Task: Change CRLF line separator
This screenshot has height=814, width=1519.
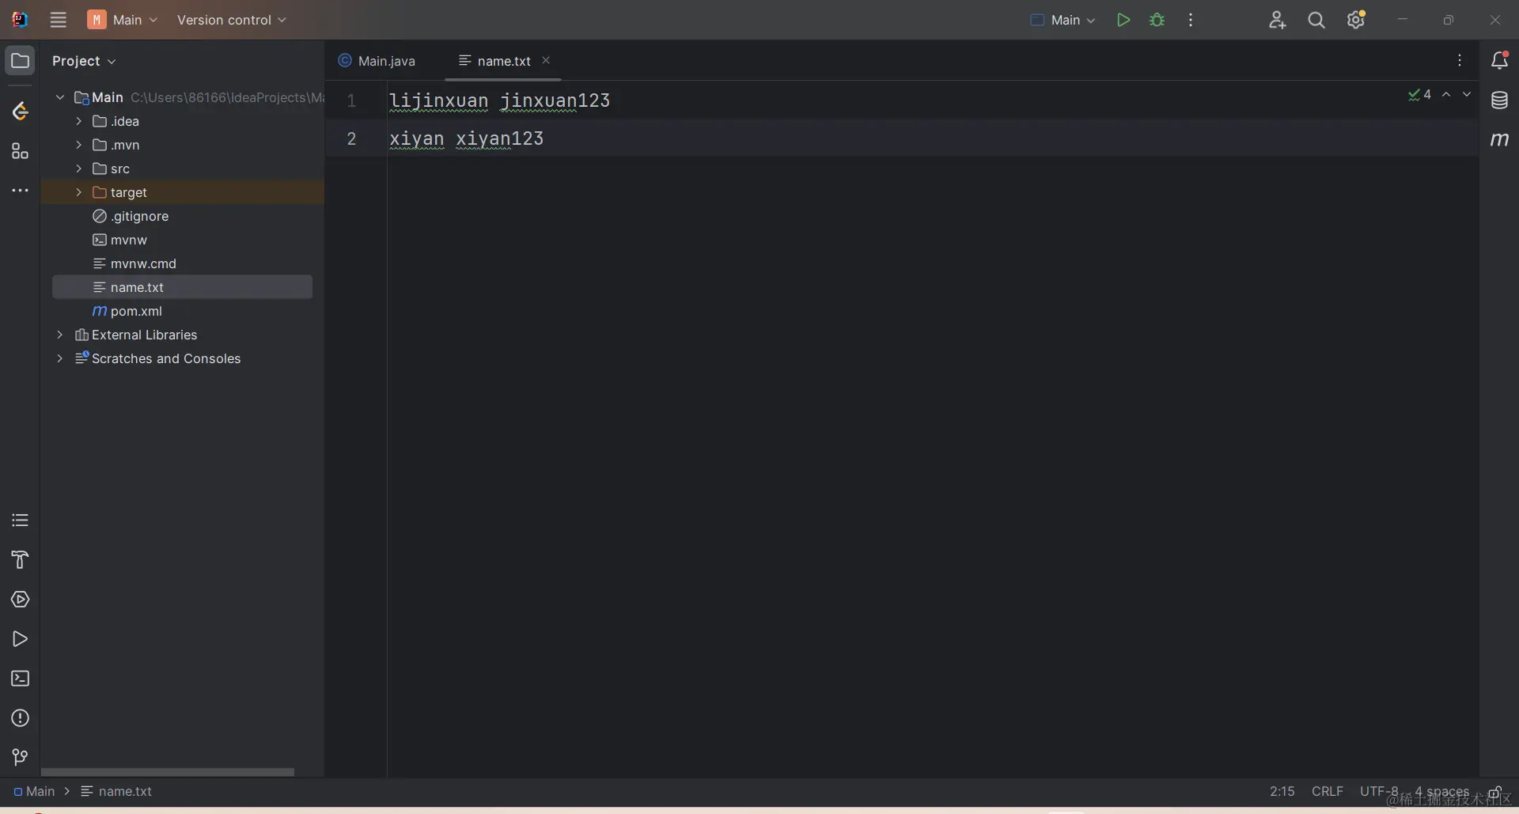Action: 1328,792
